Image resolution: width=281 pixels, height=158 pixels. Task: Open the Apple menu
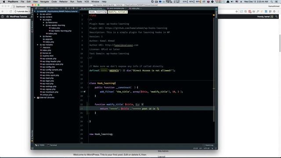coord(4,2)
